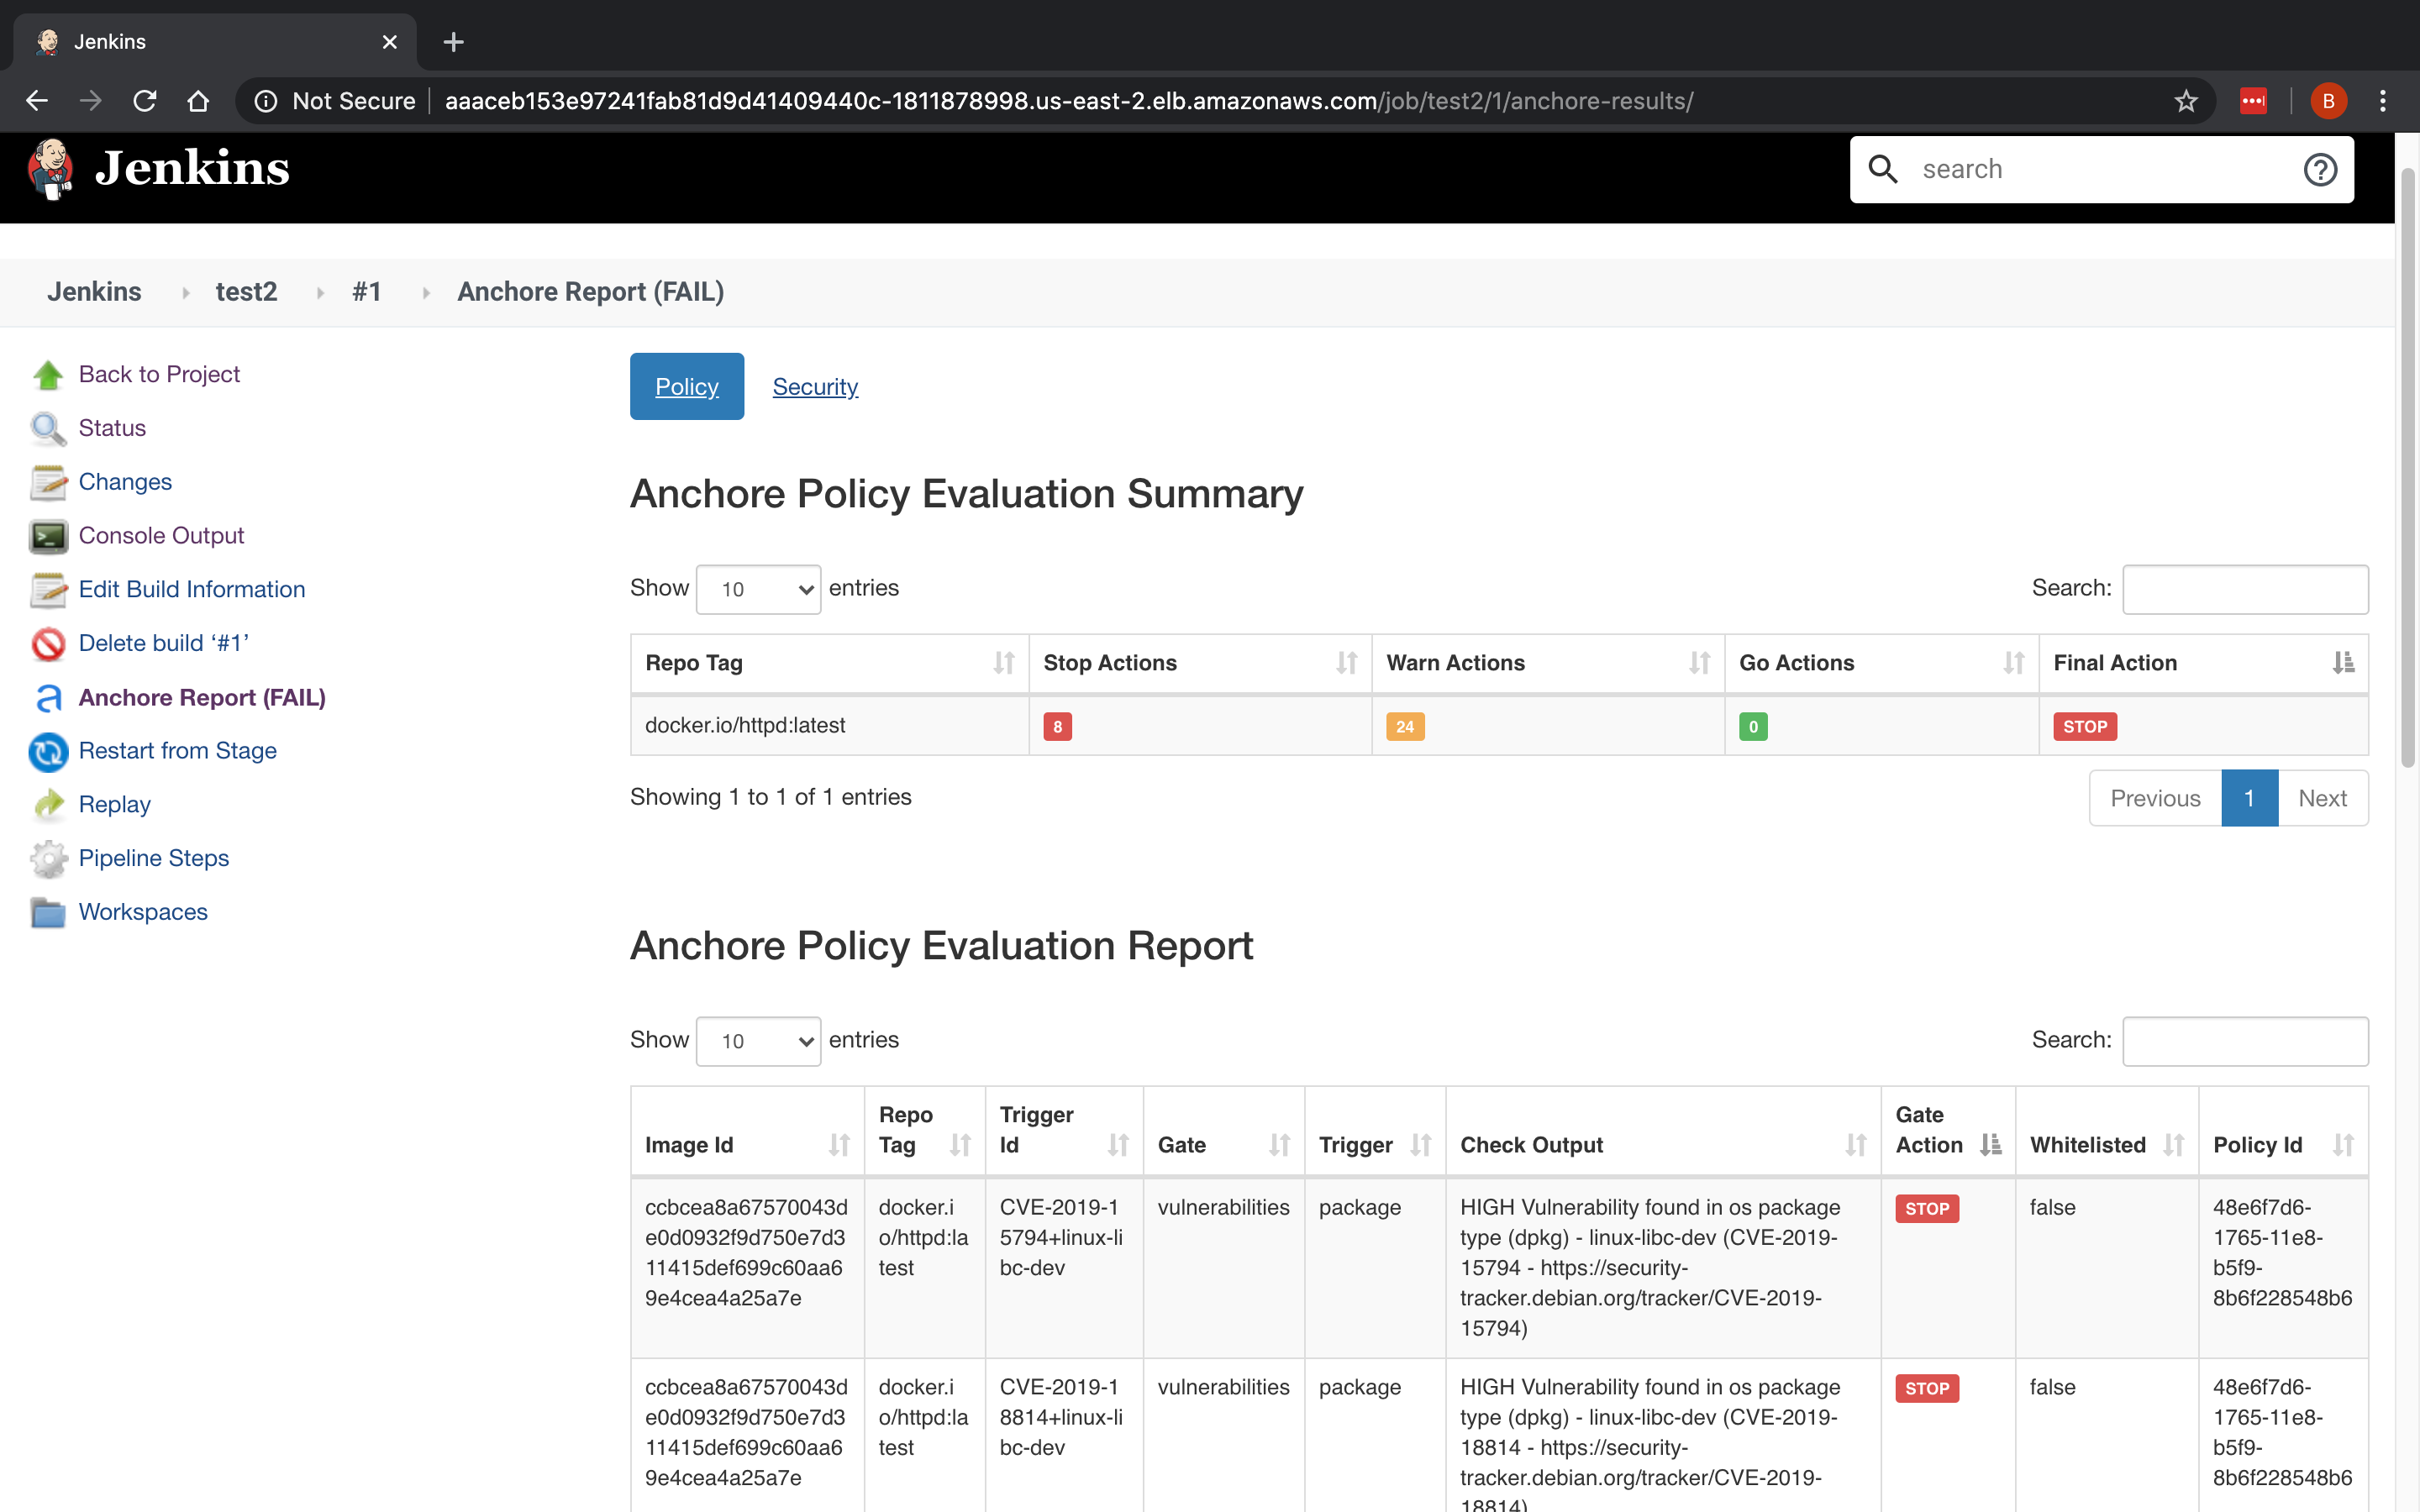Viewport: 2420px width, 1512px height.
Task: Open a new browser tab
Action: click(453, 42)
